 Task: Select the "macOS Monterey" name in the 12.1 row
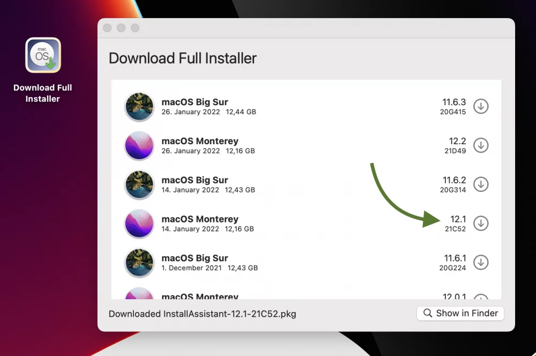(200, 219)
